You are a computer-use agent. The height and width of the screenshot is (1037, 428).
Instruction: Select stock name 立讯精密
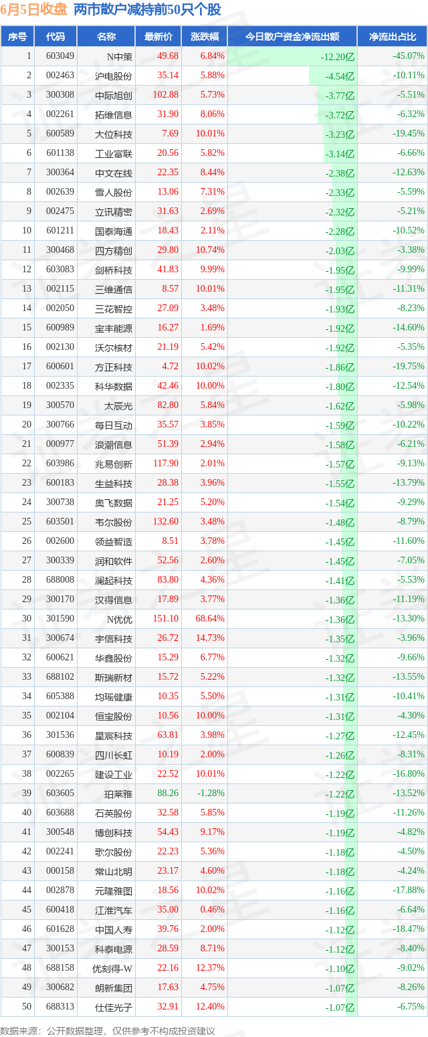coord(114,211)
